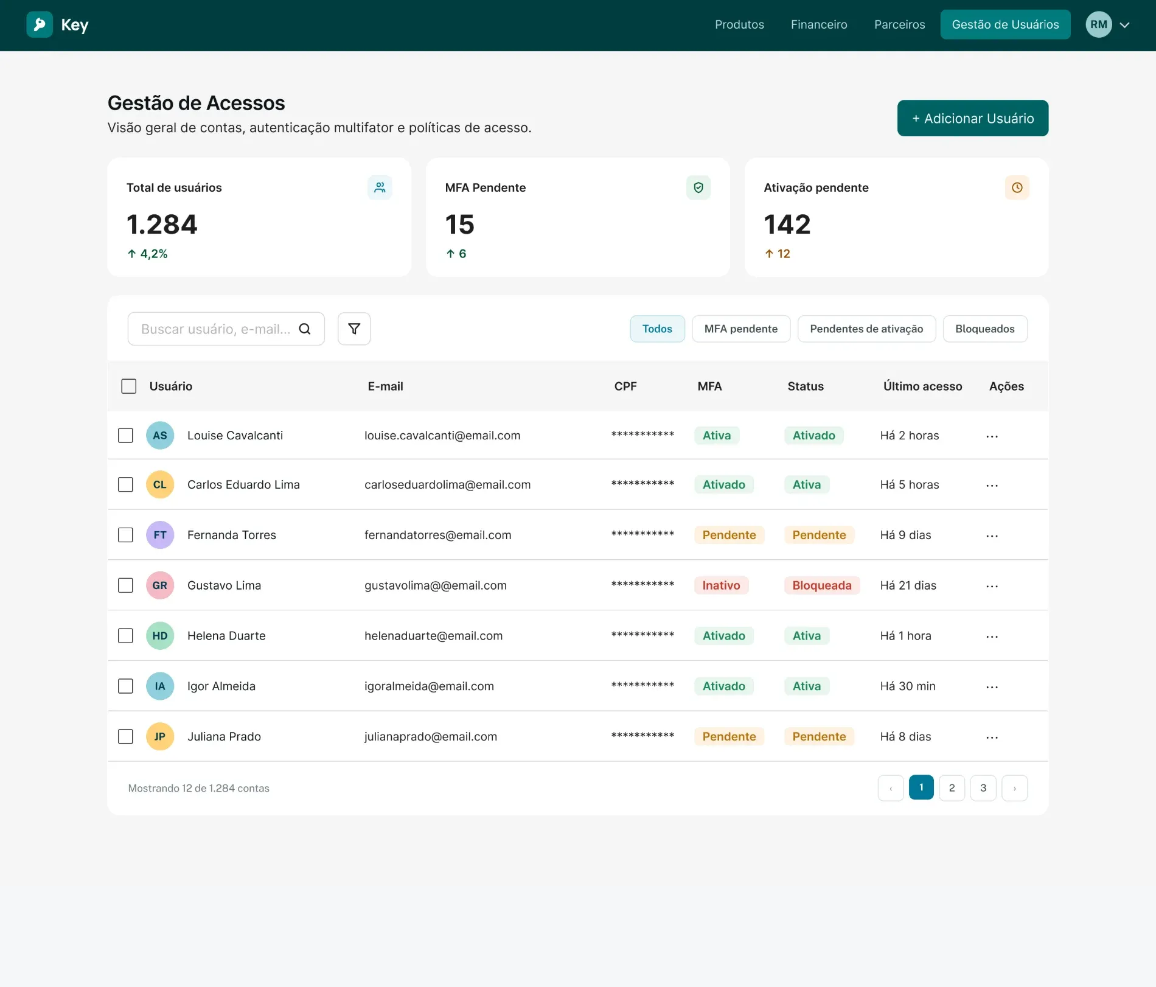Click Pendente MFA badge for Fernanda Torres
Screen dimensions: 1156x987
(x=729, y=535)
